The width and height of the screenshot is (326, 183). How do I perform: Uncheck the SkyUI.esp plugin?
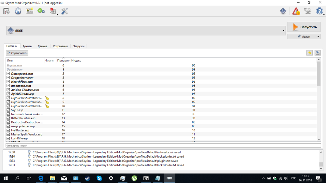[8, 110]
